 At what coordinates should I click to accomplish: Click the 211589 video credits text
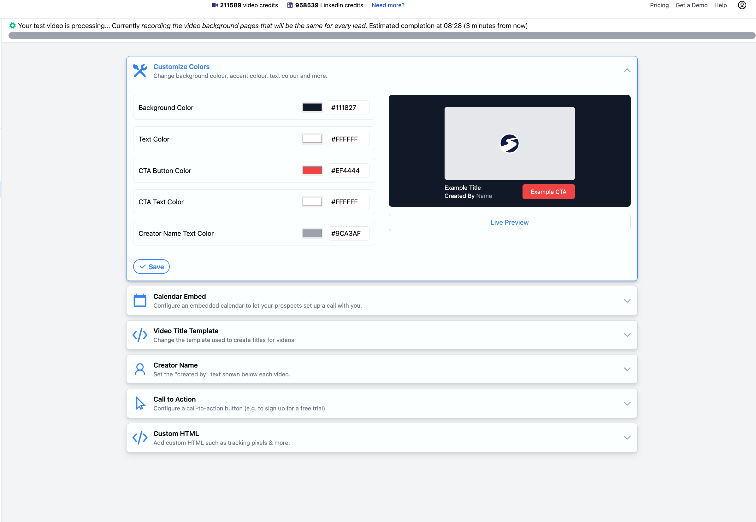tap(249, 5)
